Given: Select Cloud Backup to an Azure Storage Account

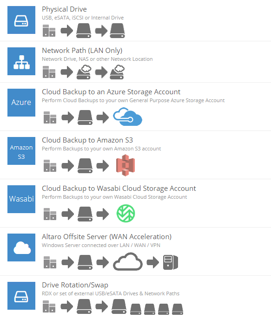Looking at the screenshot, I should (x=111, y=92).
